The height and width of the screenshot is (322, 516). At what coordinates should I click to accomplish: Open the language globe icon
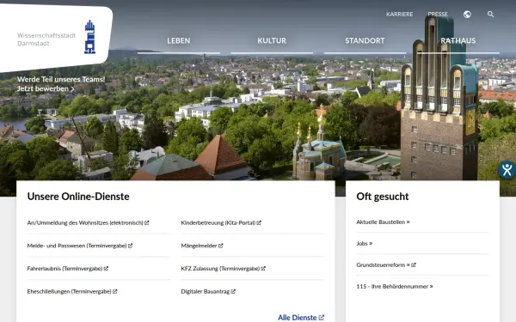[467, 15]
